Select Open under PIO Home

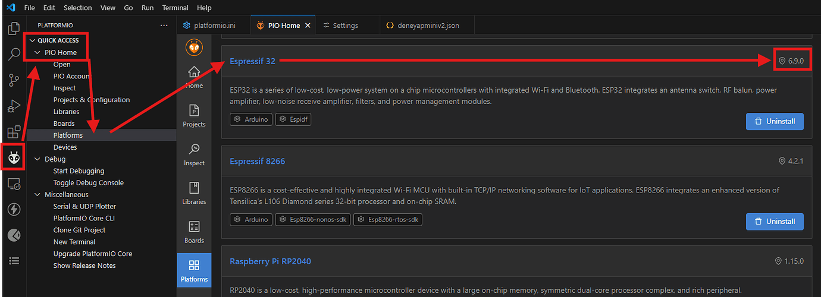tap(62, 64)
